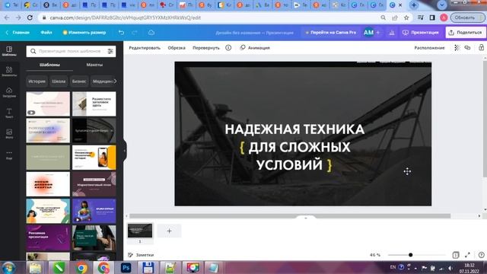Open a new browser tab
This screenshot has height=274, width=487.
413,5
